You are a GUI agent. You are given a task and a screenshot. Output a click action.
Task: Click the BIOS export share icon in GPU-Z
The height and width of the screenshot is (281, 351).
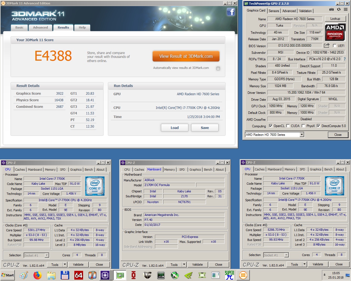click(x=327, y=46)
